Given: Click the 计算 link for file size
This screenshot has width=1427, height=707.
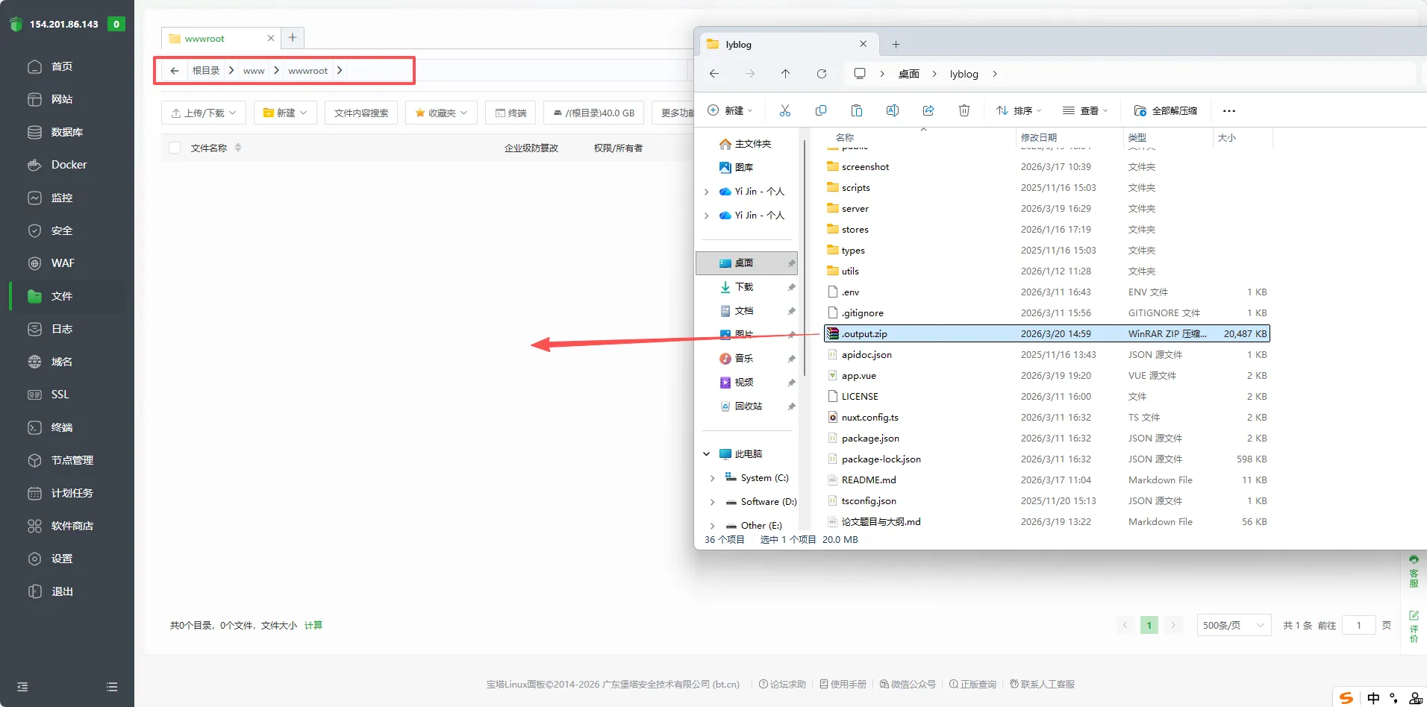Looking at the screenshot, I should click(x=313, y=625).
